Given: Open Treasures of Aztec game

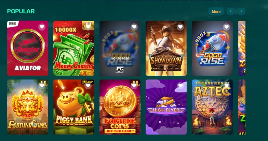Looking at the screenshot, I should [212, 107].
